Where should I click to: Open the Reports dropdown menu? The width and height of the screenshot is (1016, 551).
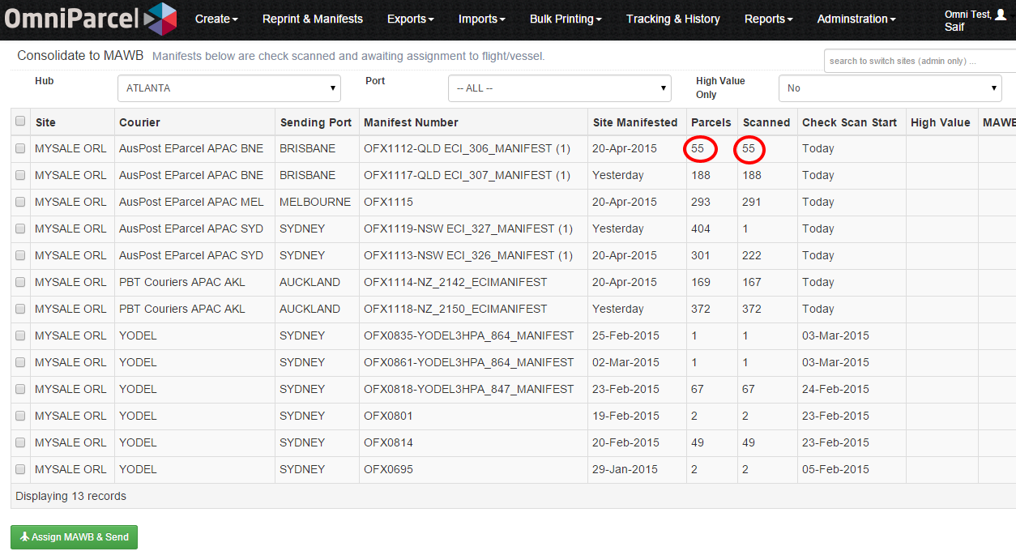point(767,19)
